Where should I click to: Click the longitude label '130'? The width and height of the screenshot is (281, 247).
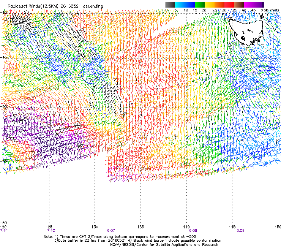tap(95, 227)
